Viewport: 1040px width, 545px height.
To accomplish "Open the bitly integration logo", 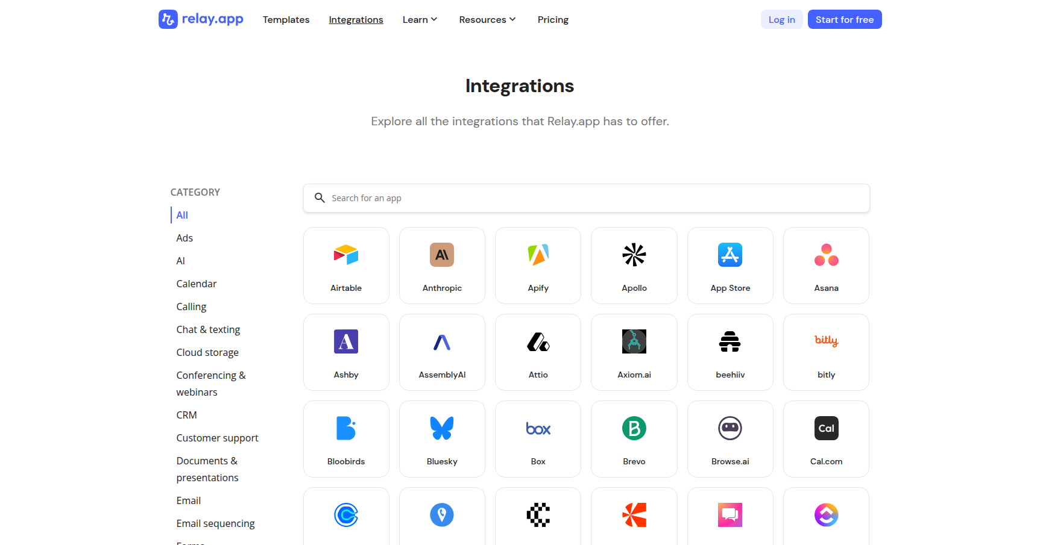I will [x=826, y=341].
